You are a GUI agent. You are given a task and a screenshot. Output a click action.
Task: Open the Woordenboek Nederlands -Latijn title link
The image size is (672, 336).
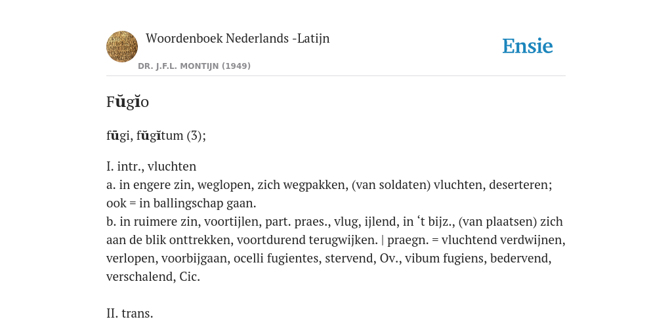pyautogui.click(x=238, y=38)
